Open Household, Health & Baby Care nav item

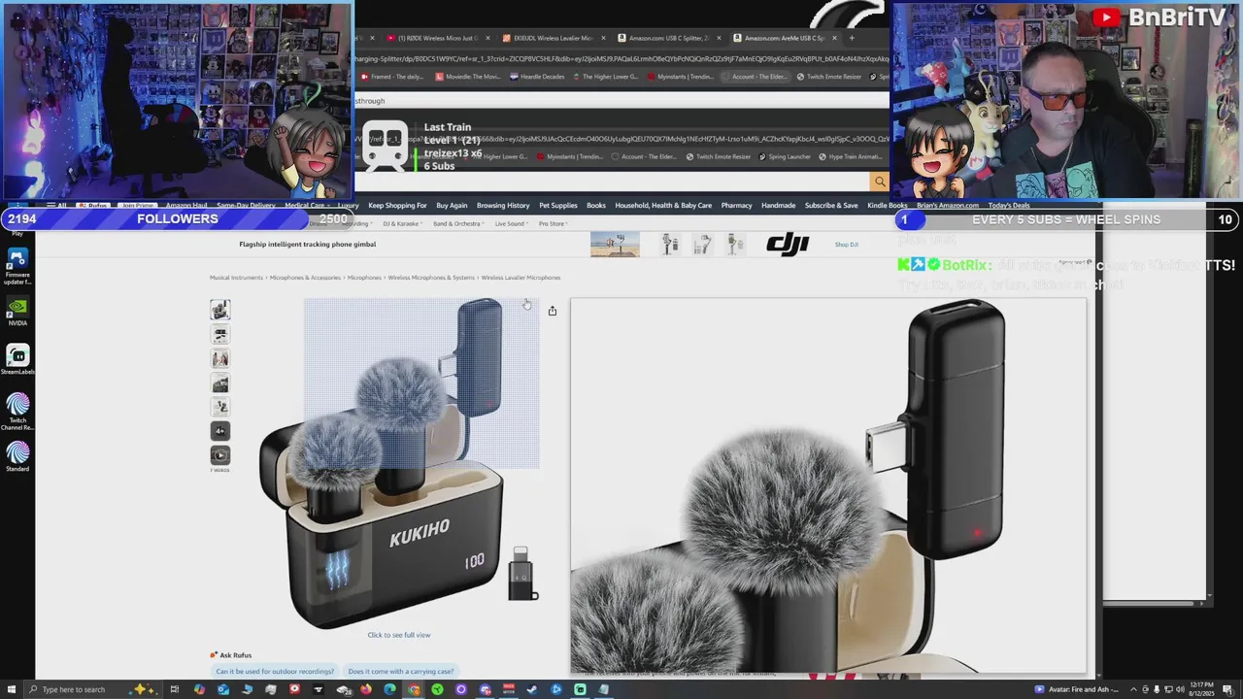click(x=663, y=206)
